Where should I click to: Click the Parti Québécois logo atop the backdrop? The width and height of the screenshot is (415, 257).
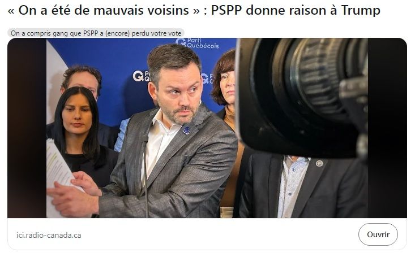coord(197,43)
